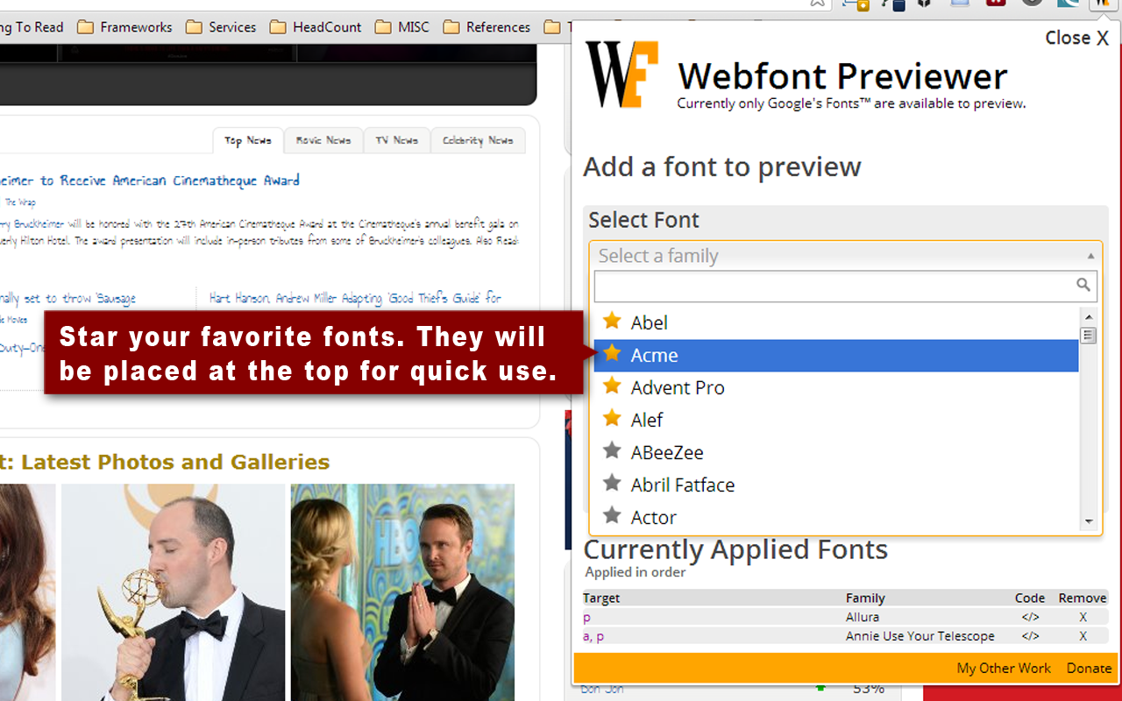Open the Frameworks bookmarks folder
The width and height of the screenshot is (1122, 701).
(x=125, y=27)
